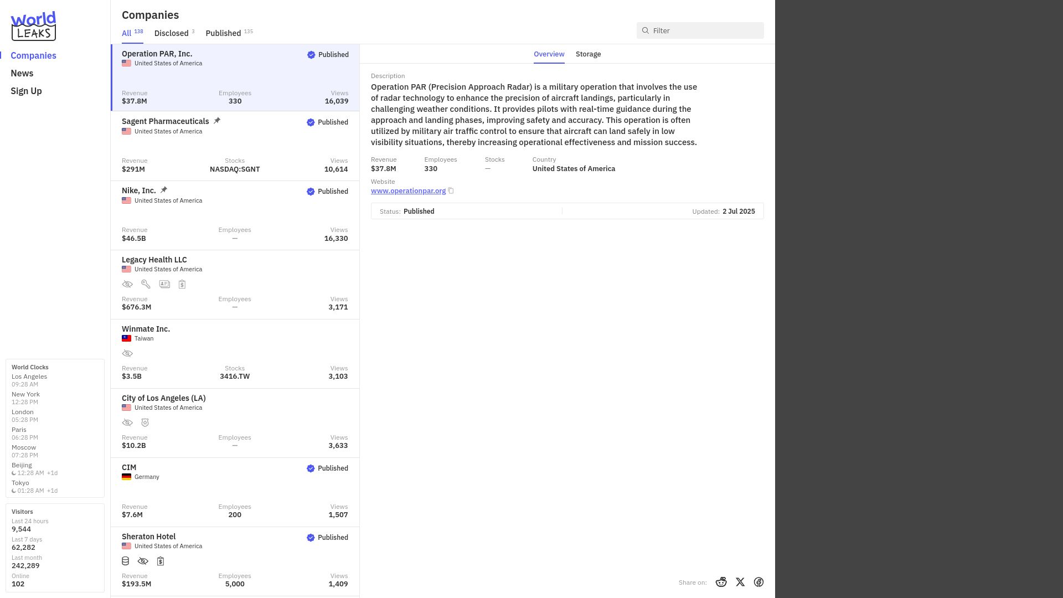Screen dimensions: 1063x598
Task: Click the 16,039 views count
Action: tap(337, 101)
